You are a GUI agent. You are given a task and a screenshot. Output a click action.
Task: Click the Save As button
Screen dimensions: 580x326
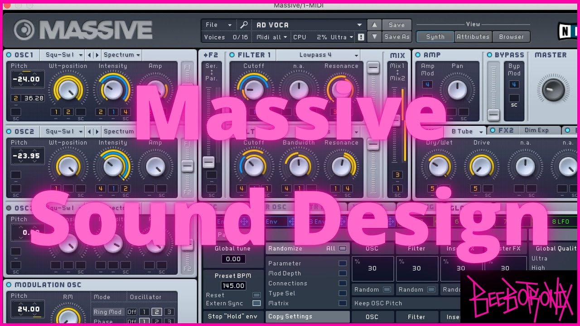[396, 37]
